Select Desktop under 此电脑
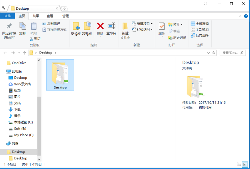 point(18,78)
